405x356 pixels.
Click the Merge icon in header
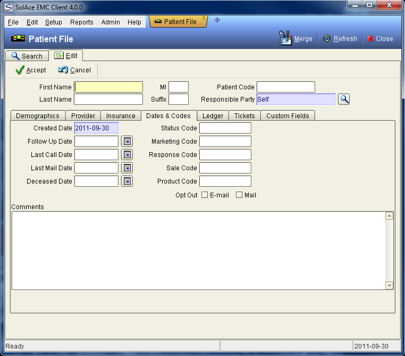285,38
